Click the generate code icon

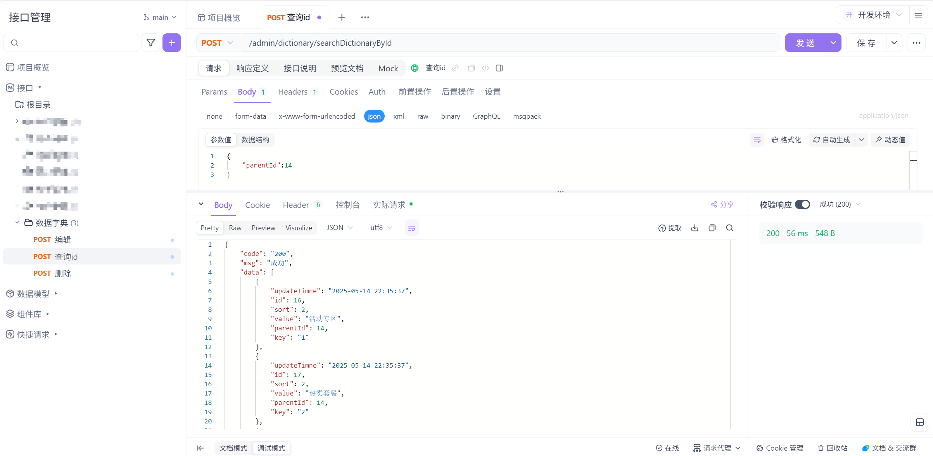click(x=485, y=68)
